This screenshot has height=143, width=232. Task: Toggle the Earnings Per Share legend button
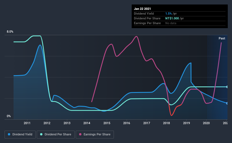point(95,135)
